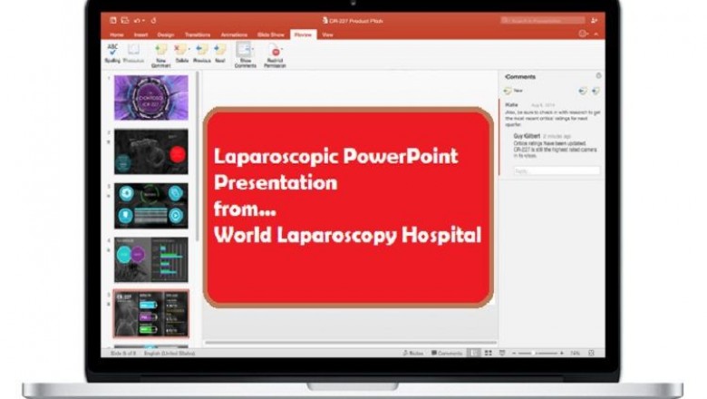Viewport: 707px width, 399px height.
Task: Undo the last action
Action: click(x=137, y=20)
